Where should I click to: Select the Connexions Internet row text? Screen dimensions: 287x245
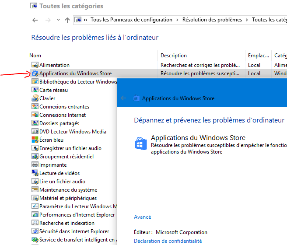tap(63, 115)
